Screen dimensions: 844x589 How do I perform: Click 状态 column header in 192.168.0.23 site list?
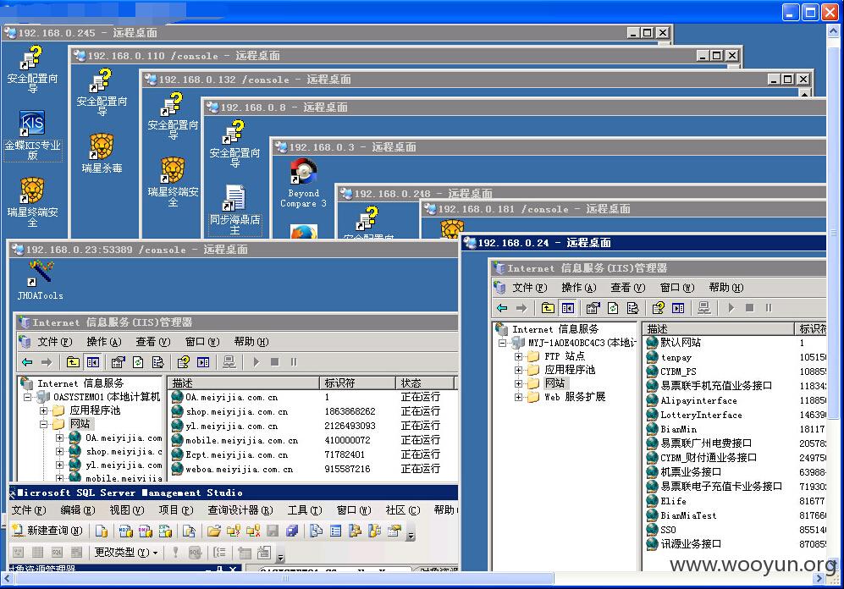coord(425,383)
